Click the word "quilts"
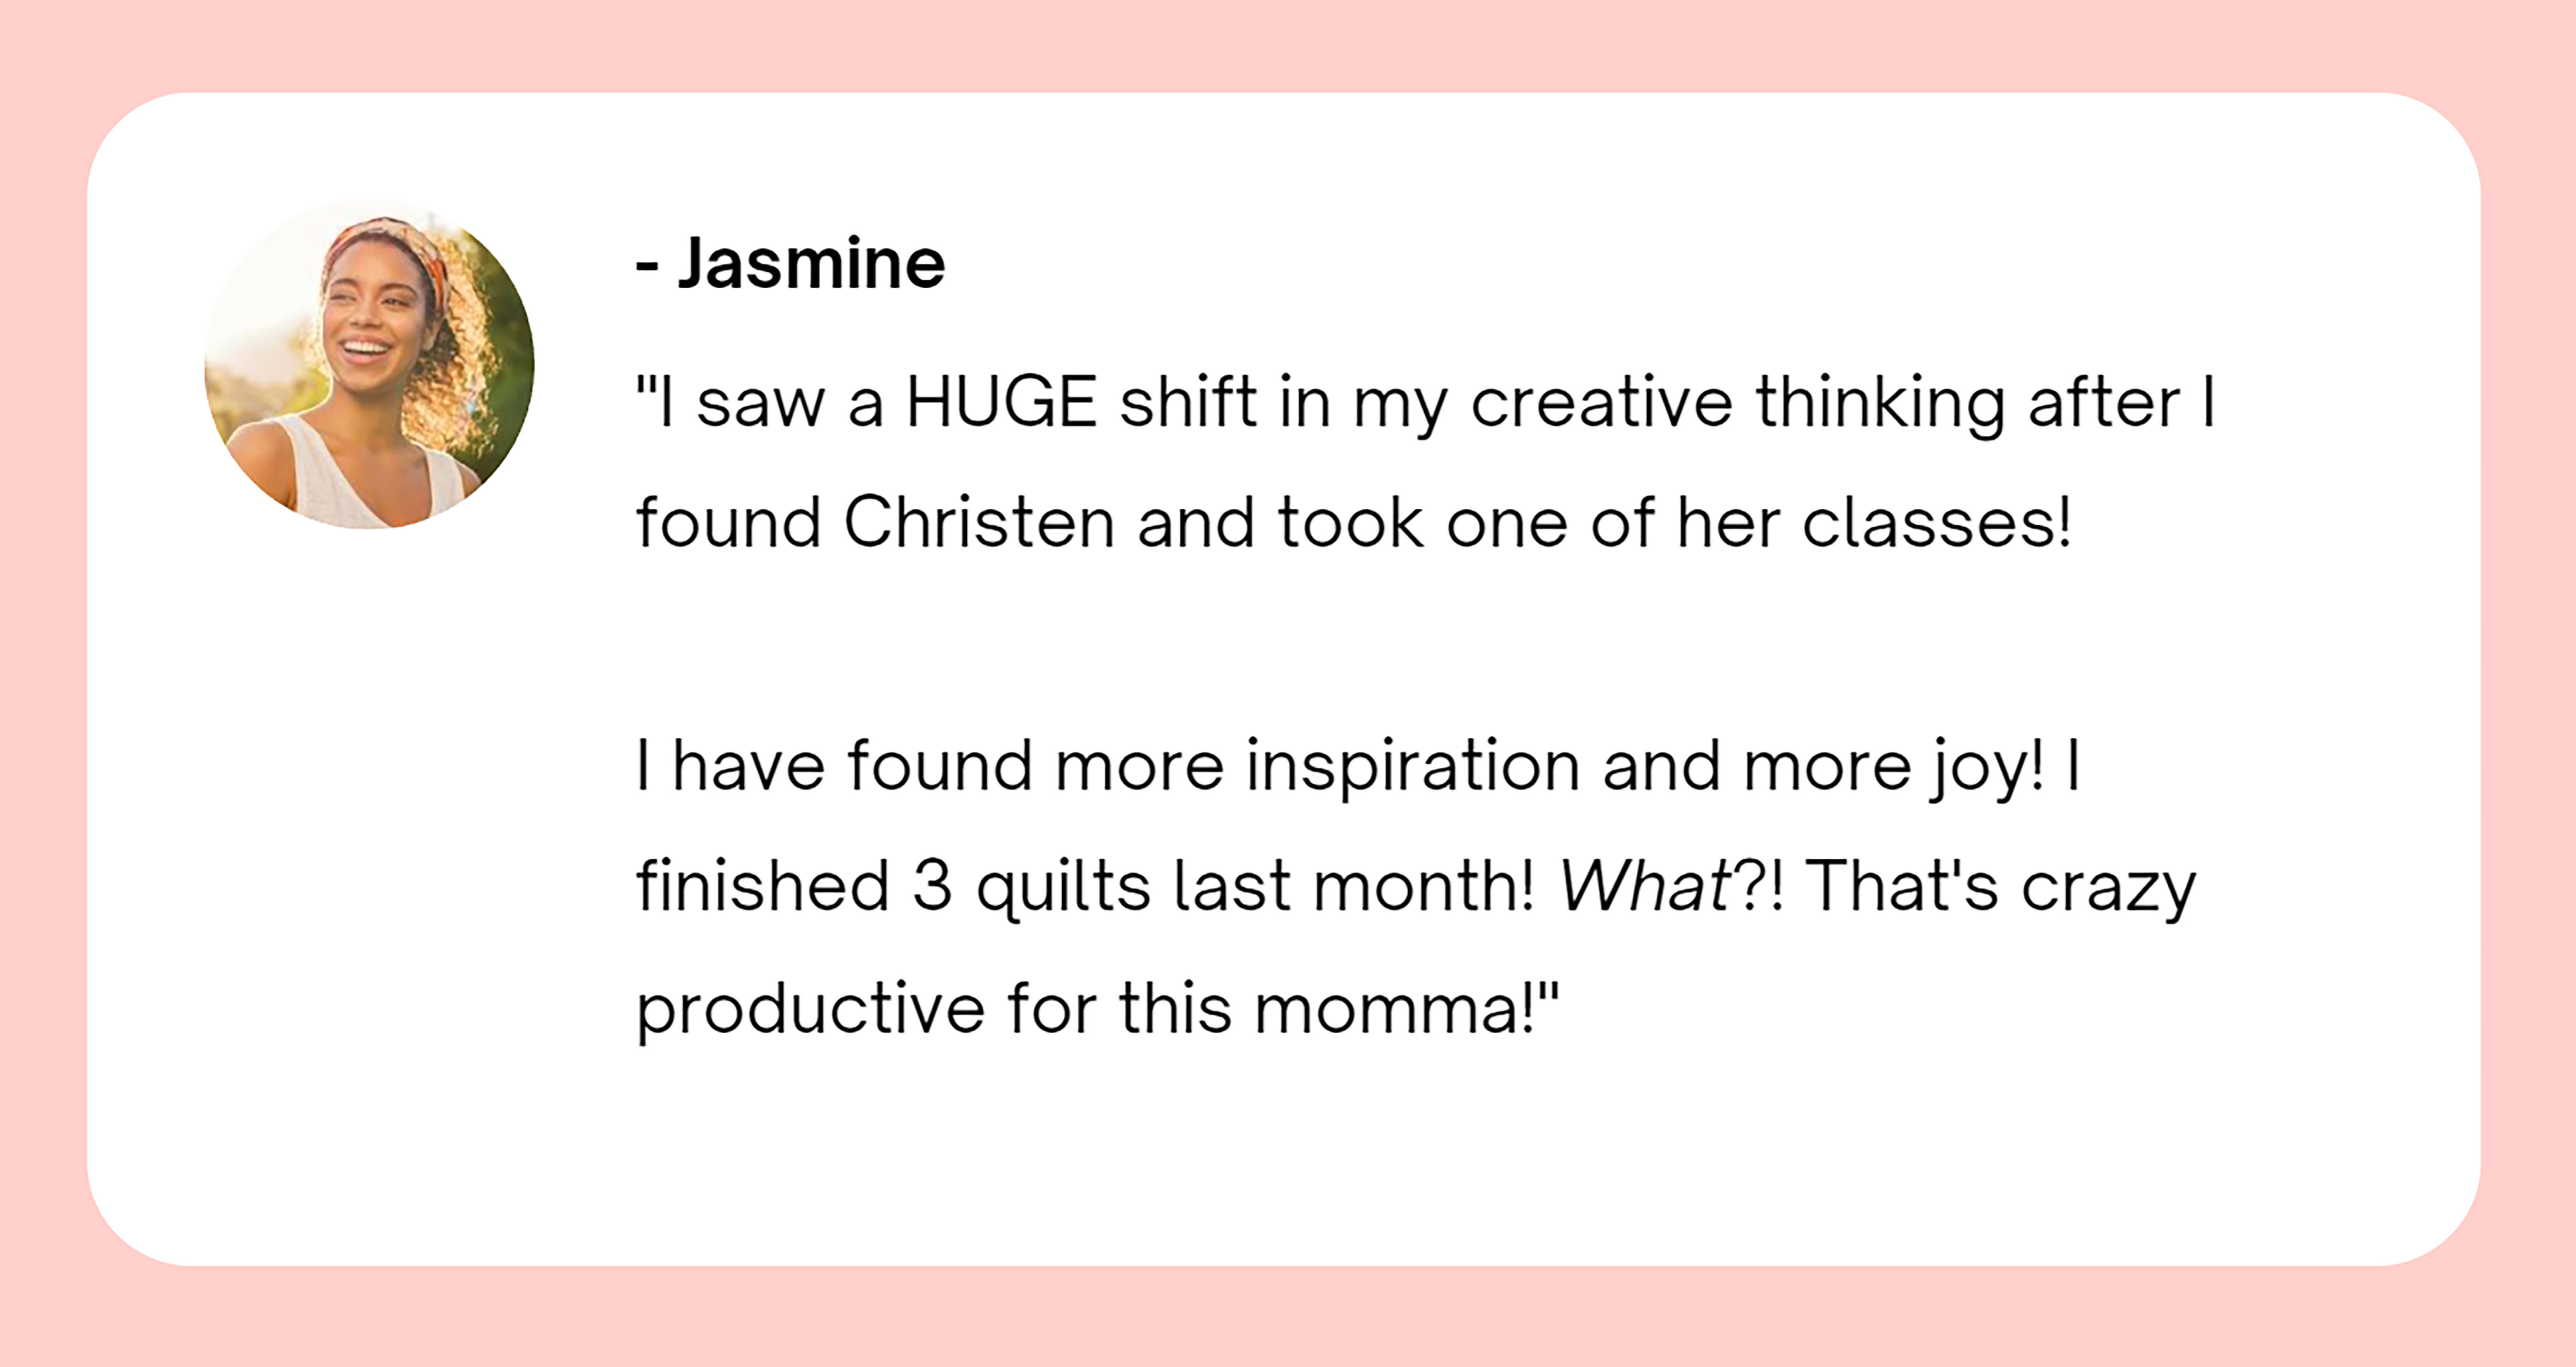The image size is (2576, 1367). point(1063,888)
